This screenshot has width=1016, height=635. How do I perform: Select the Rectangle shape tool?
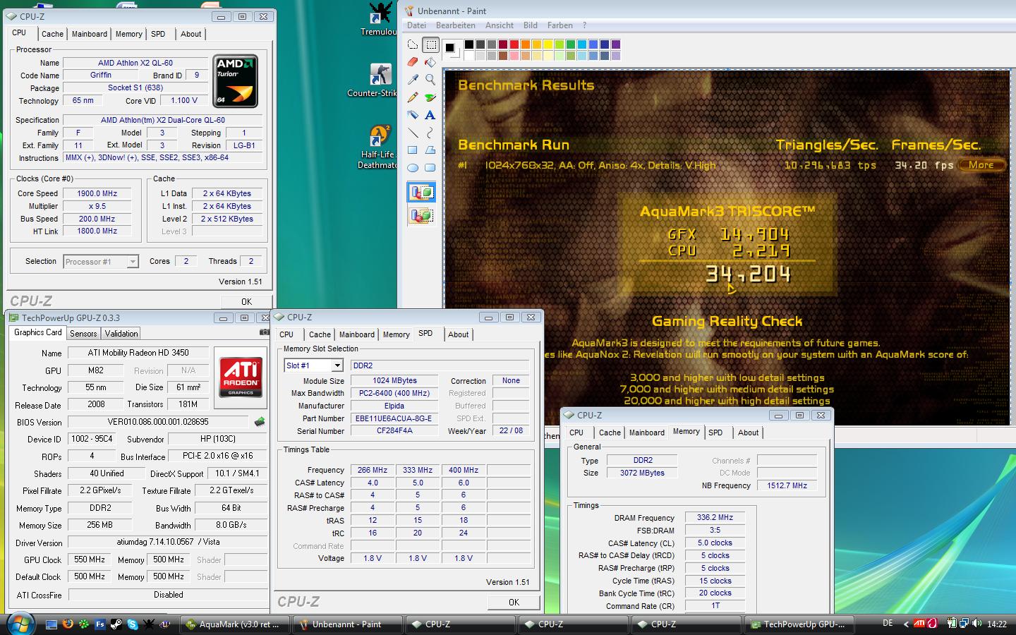coord(413,150)
